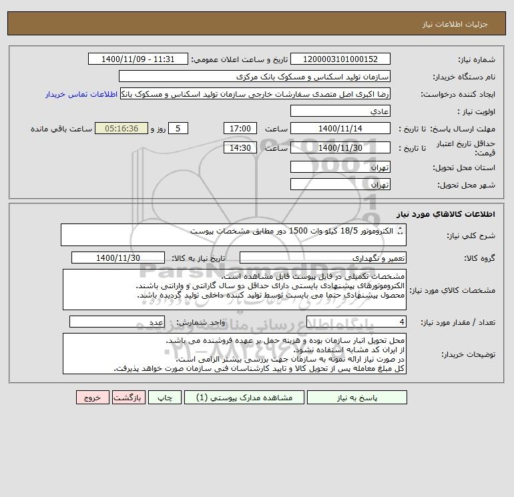Click the request creator field

pos(255,93)
